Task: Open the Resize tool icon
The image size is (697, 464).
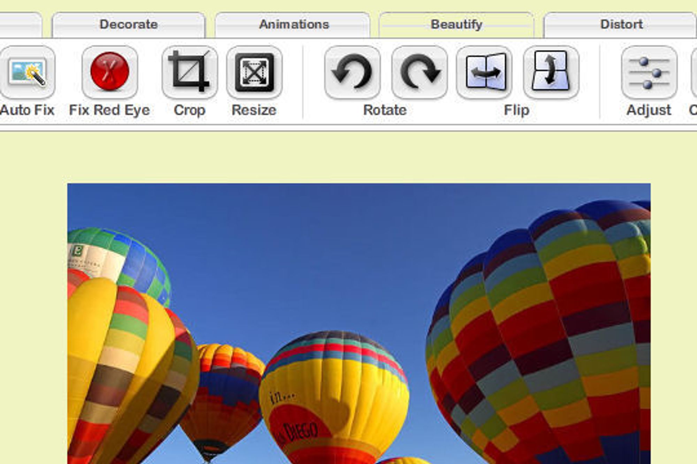Action: [x=254, y=72]
